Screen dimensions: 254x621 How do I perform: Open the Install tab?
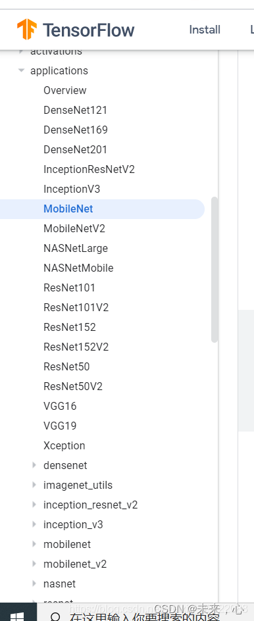click(x=205, y=30)
